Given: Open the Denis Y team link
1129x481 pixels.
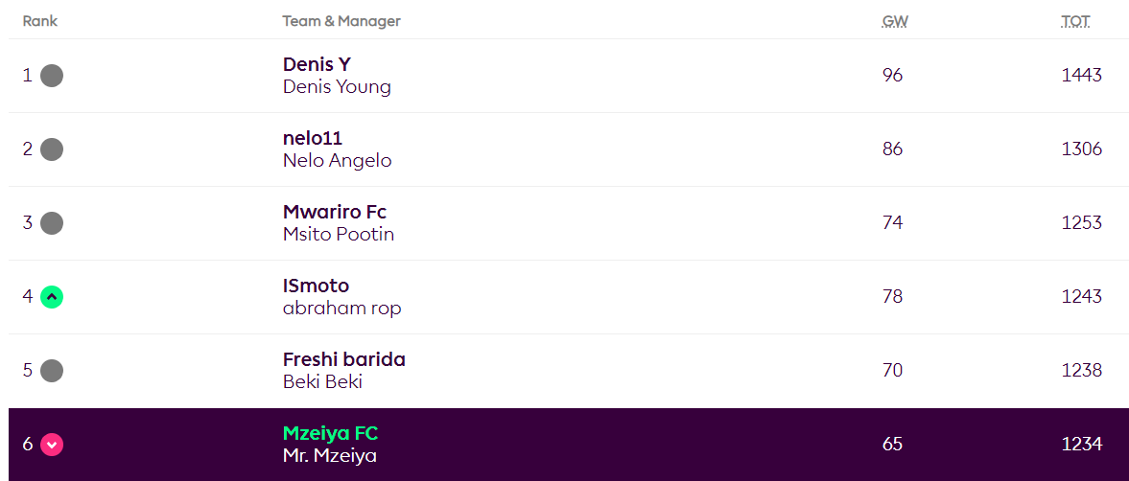Looking at the screenshot, I should (317, 64).
